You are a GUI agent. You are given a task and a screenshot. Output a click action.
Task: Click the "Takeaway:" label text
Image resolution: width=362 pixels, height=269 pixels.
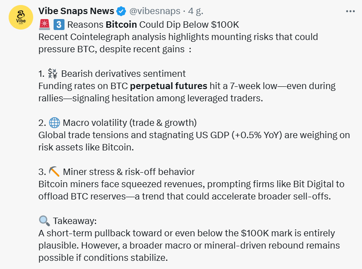tap(74, 221)
